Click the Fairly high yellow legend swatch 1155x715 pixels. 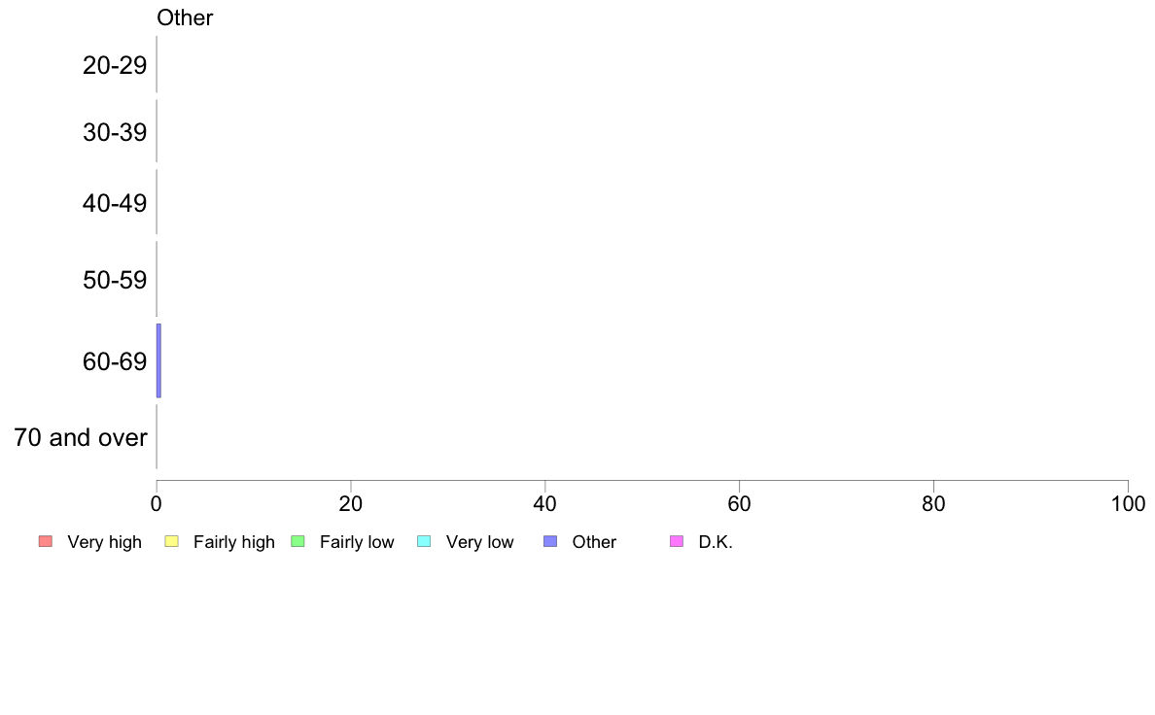coord(172,541)
